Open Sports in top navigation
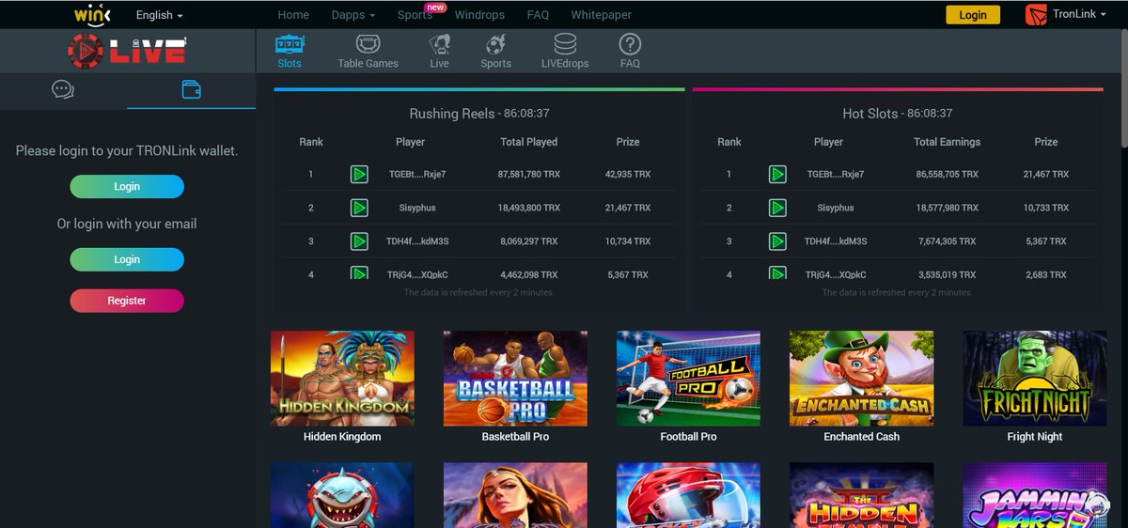 (x=415, y=15)
